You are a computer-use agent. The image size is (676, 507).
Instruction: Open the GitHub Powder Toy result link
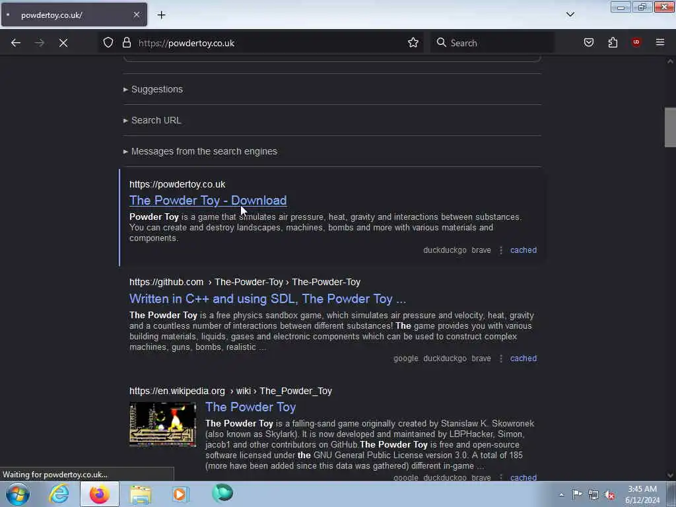(267, 299)
